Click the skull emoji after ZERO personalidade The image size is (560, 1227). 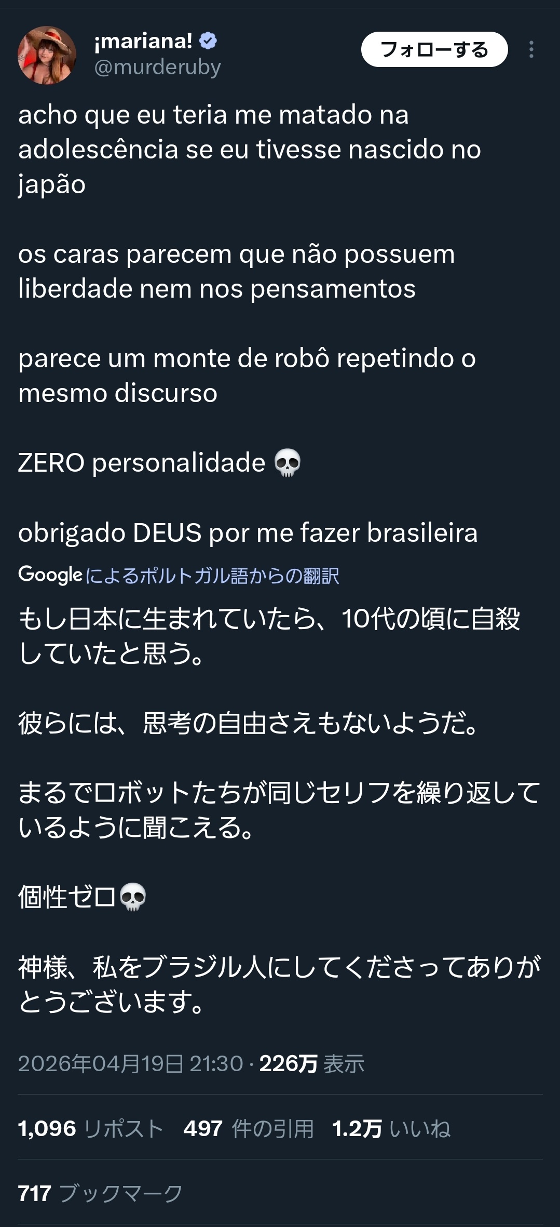coord(288,463)
